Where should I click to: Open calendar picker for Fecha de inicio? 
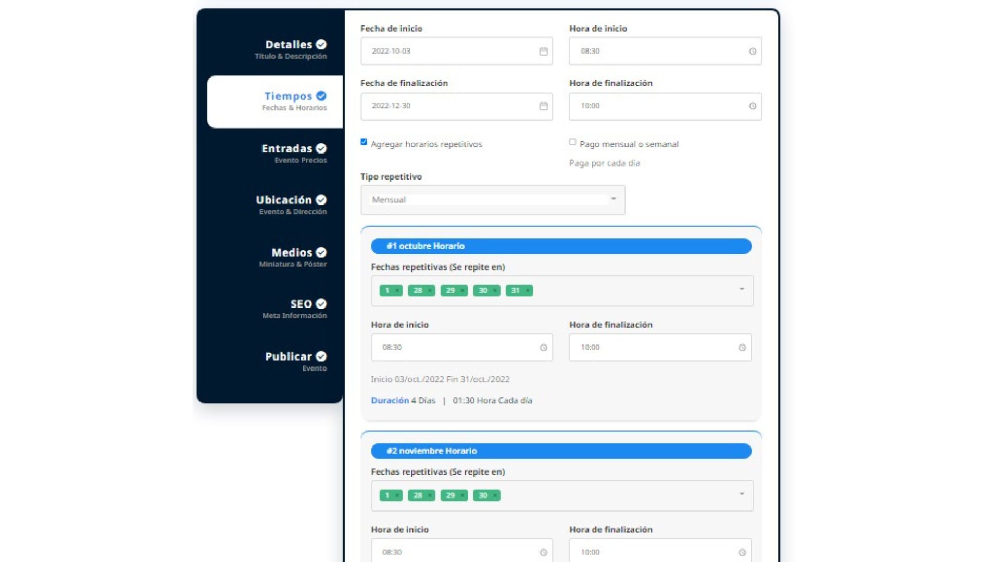543,51
